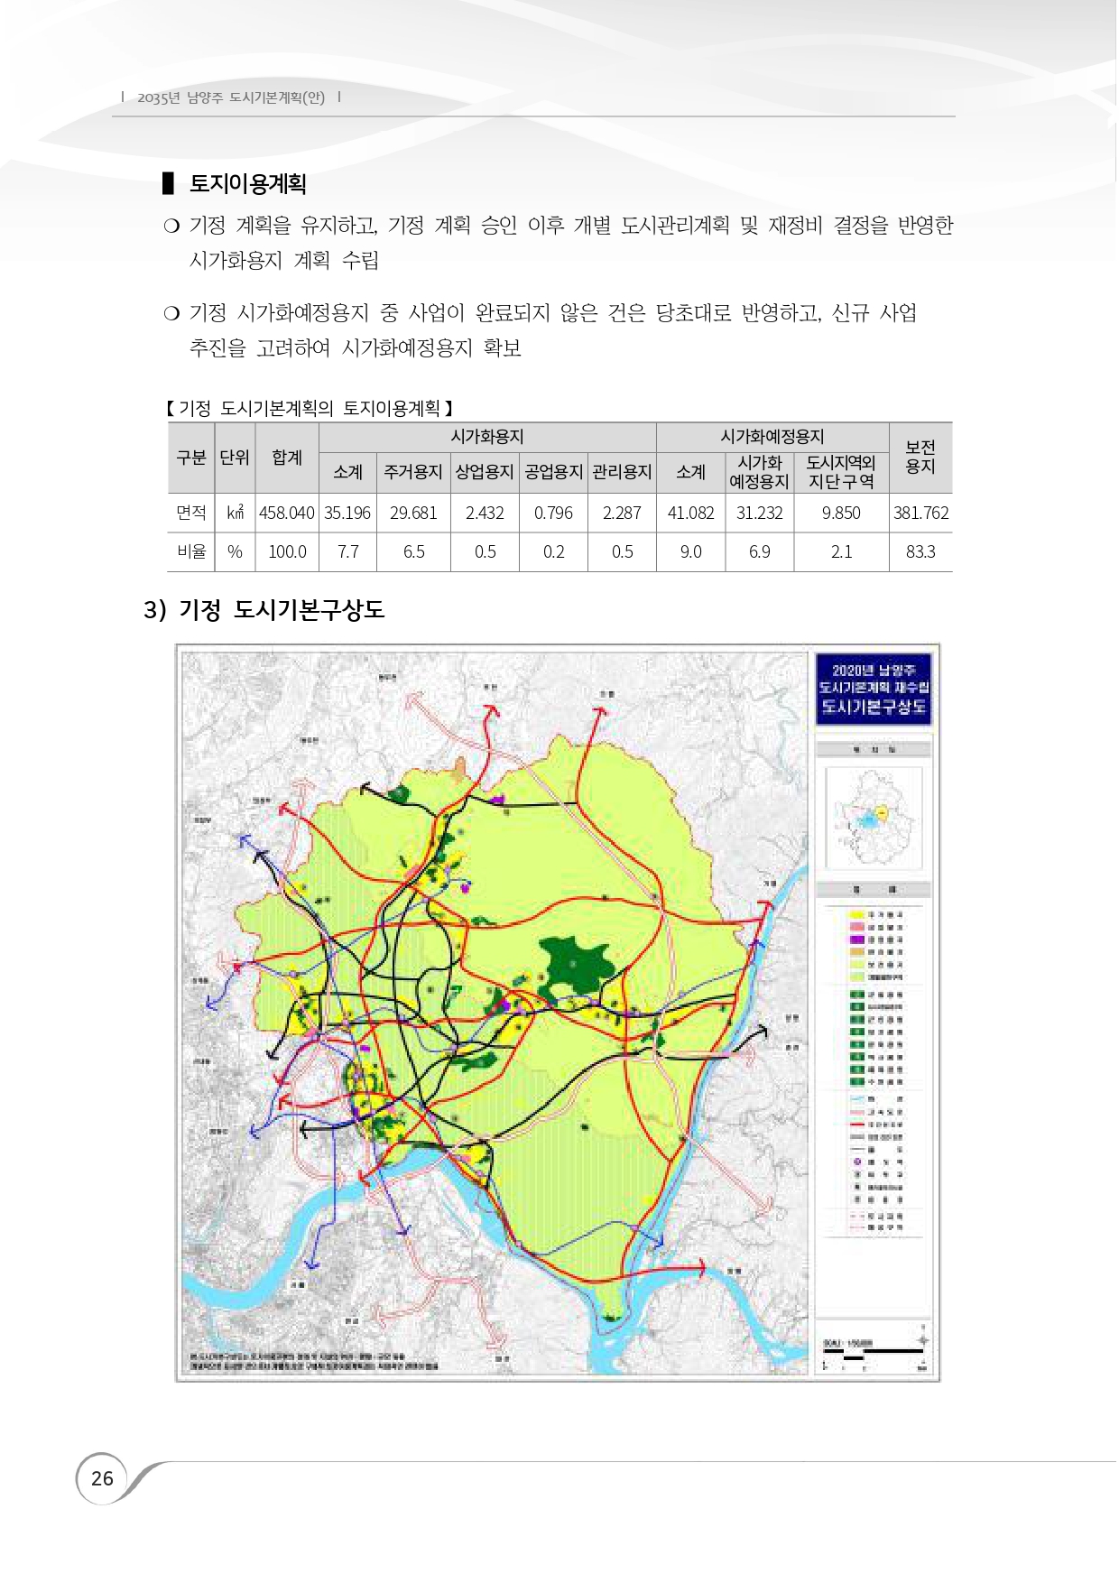Click the "주거용지" column header
Viewport: 1119px width, 1583px height.
[413, 472]
